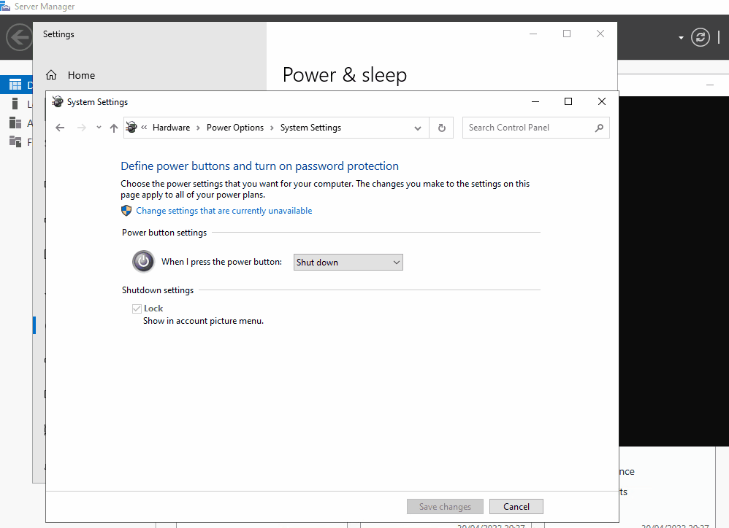Screen dimensions: 729x528
Task: Refresh Server Manager with the circular arrows icon
Action: pyautogui.click(x=701, y=37)
